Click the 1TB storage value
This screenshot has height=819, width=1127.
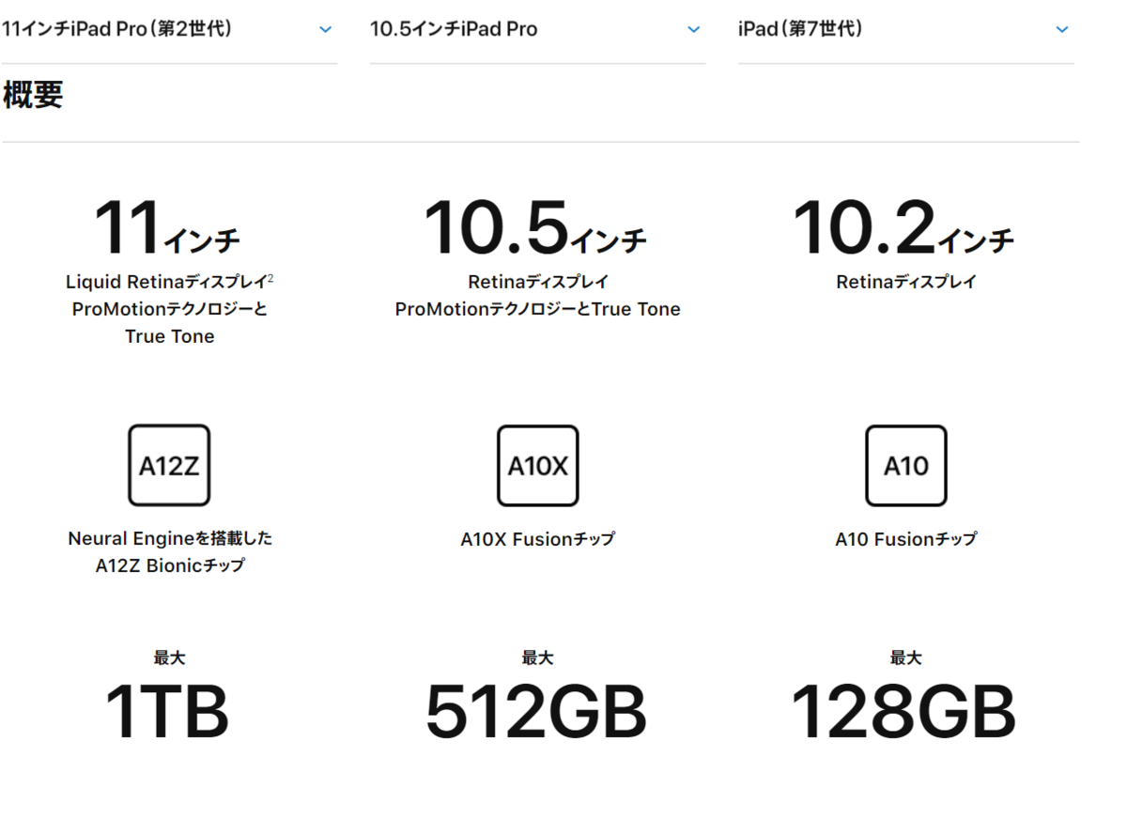pyautogui.click(x=167, y=712)
